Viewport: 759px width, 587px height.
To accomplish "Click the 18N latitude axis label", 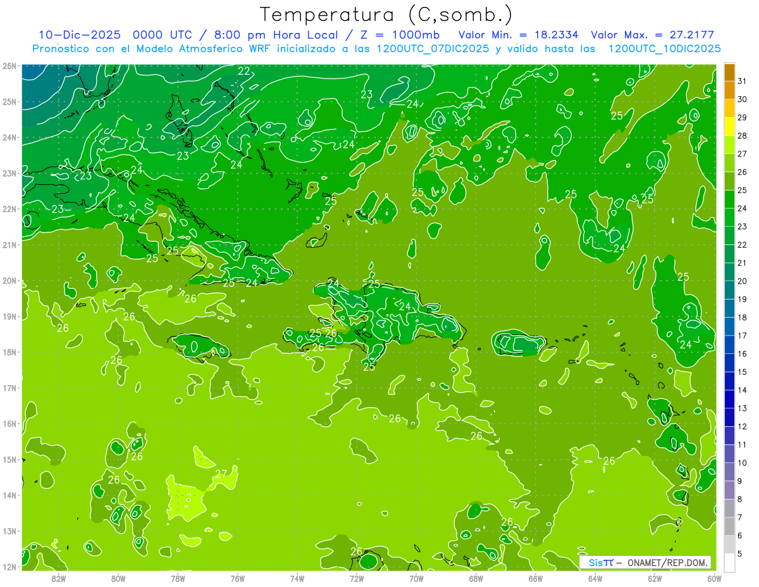I will (x=9, y=352).
